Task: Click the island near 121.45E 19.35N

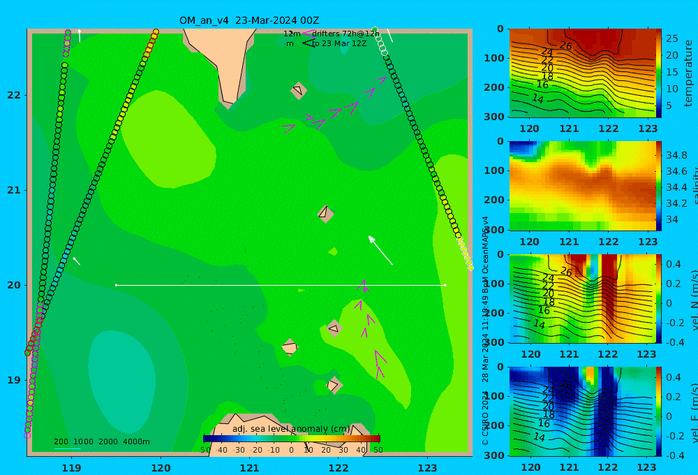Action: (290, 347)
